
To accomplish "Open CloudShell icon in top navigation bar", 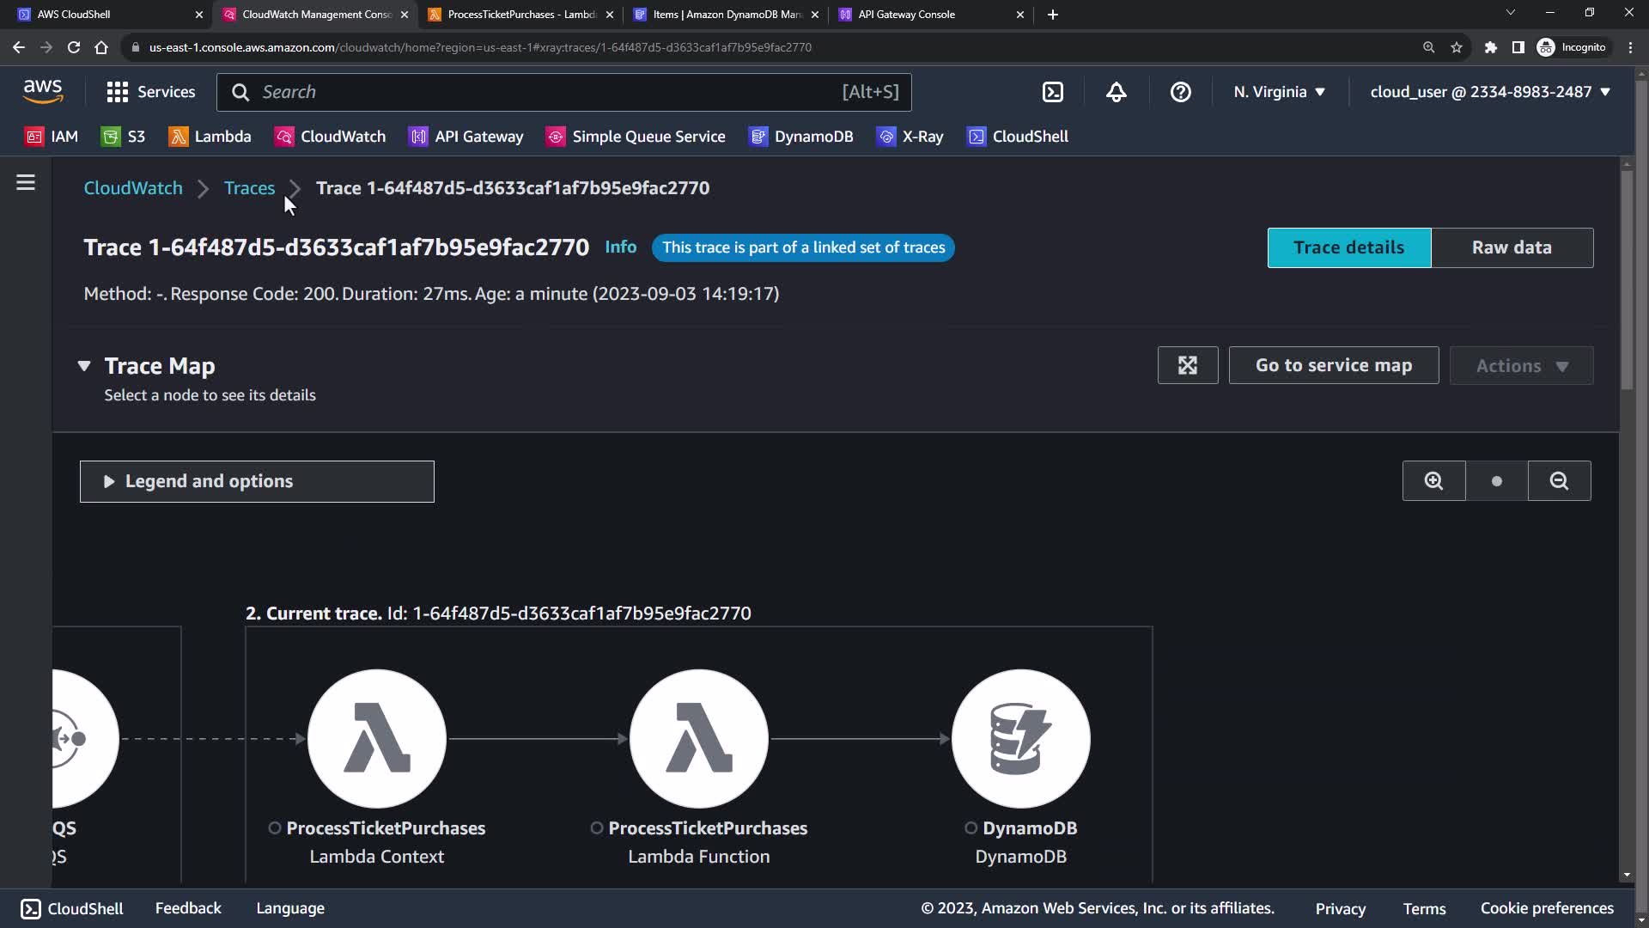I will [1053, 92].
